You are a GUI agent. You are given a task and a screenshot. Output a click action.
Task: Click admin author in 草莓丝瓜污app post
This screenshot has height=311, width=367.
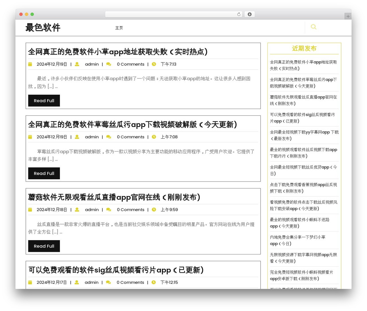(x=92, y=137)
